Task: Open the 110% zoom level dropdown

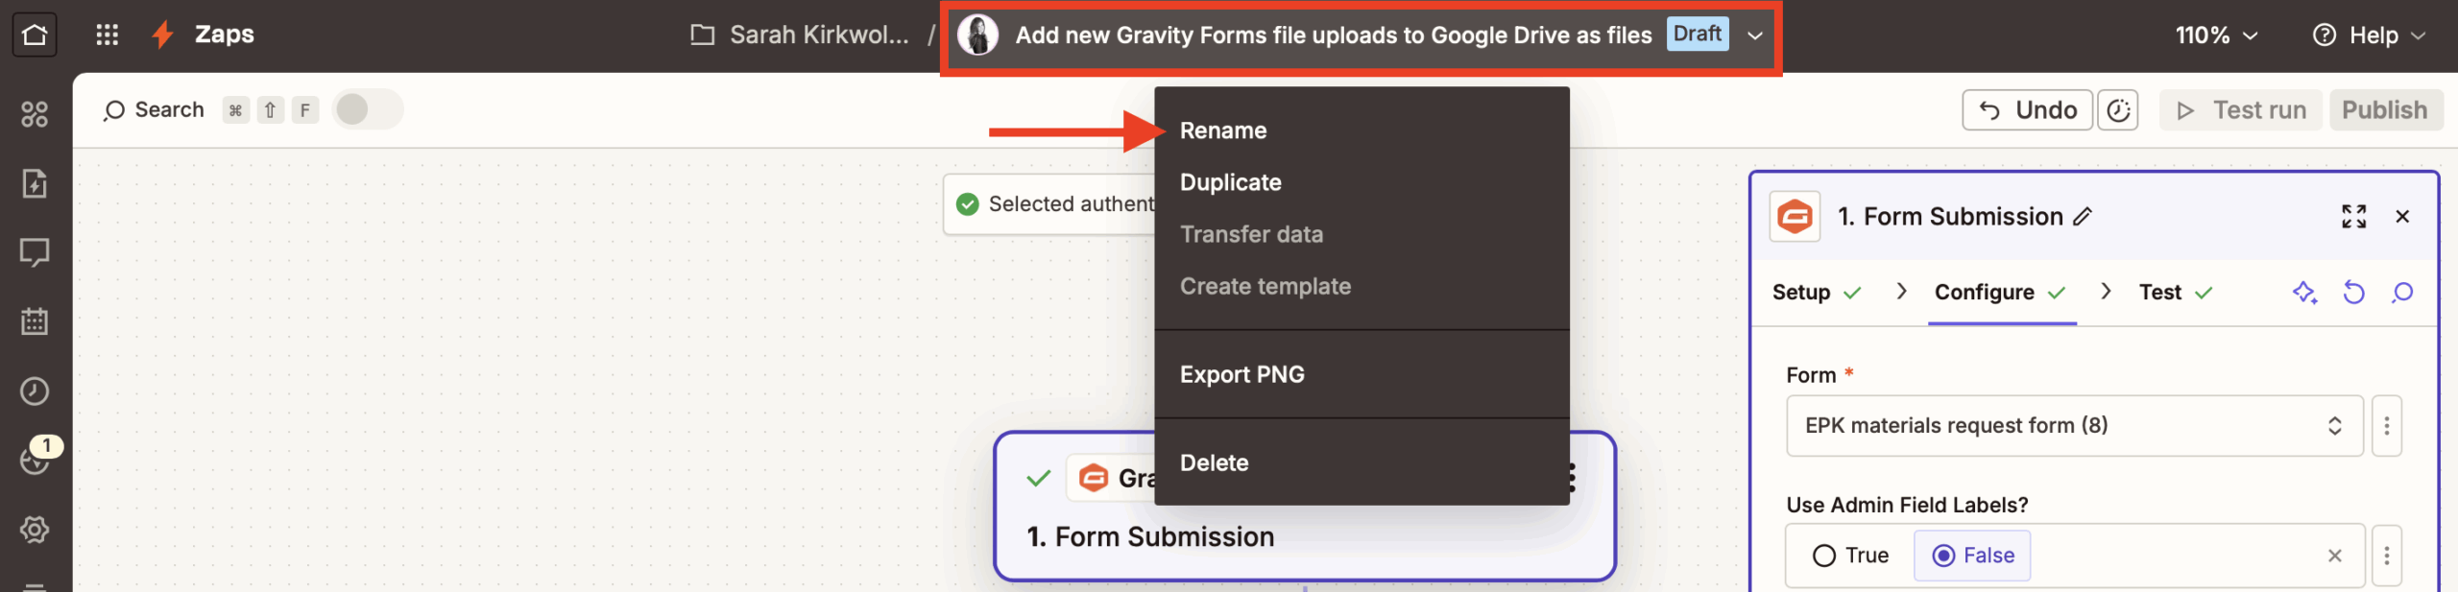Action: pyautogui.click(x=2216, y=36)
